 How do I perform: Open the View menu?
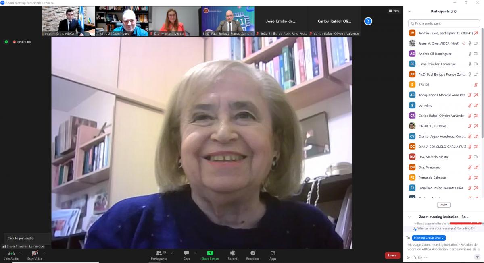pyautogui.click(x=394, y=11)
